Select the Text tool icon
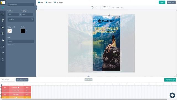The height and width of the screenshot is (100, 177). [x=3, y=21]
